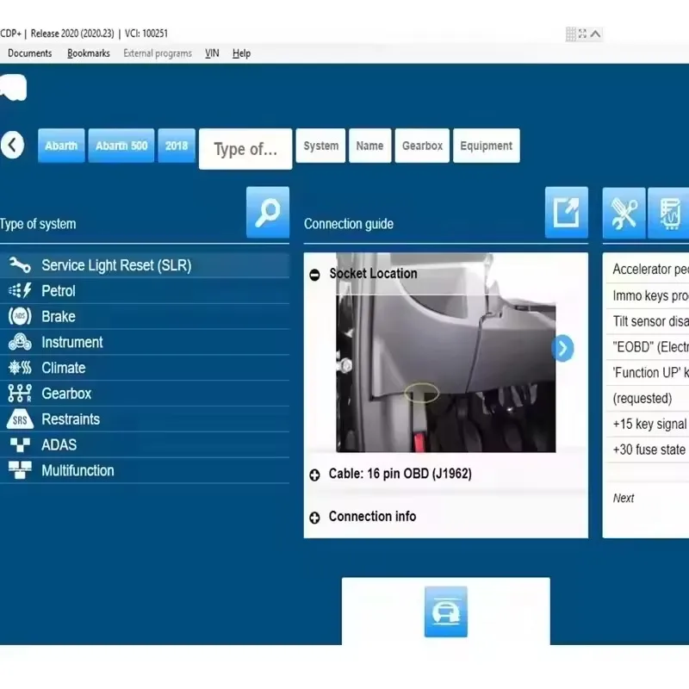
Task: Show next socket location photo
Action: (x=563, y=348)
